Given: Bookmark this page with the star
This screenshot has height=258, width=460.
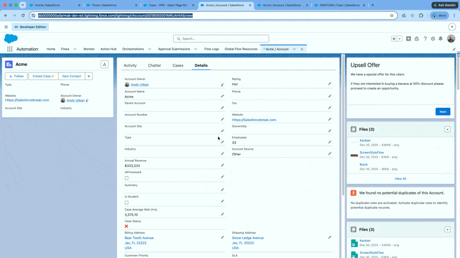Looking at the screenshot, I should pos(392,15).
